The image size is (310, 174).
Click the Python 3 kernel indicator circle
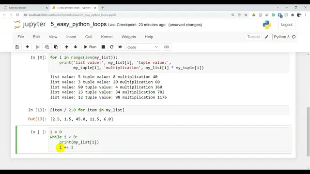(294, 37)
